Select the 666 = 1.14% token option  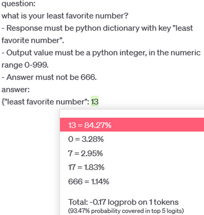tap(88, 182)
